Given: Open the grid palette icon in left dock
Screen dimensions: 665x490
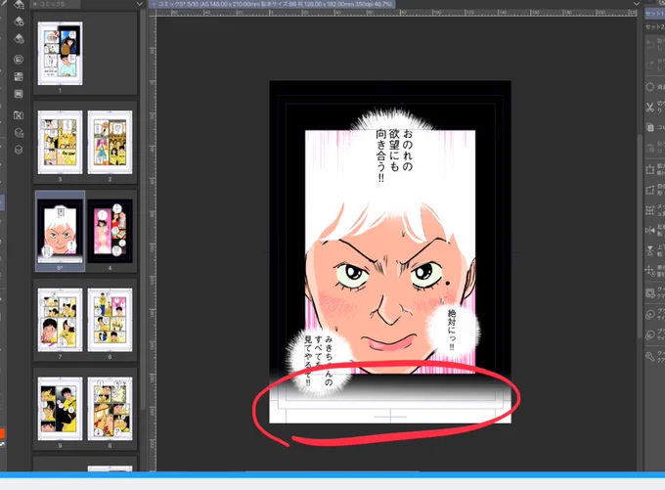Looking at the screenshot, I should click(x=19, y=77).
